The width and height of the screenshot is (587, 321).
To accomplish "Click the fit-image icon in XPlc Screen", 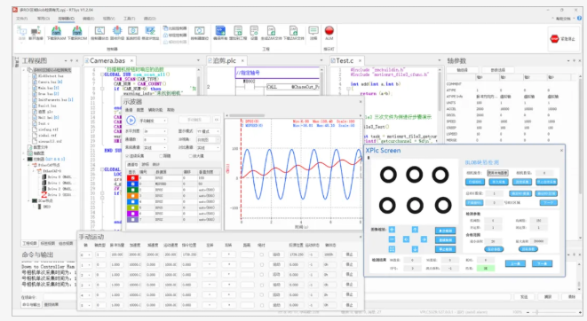I will [x=392, y=249].
